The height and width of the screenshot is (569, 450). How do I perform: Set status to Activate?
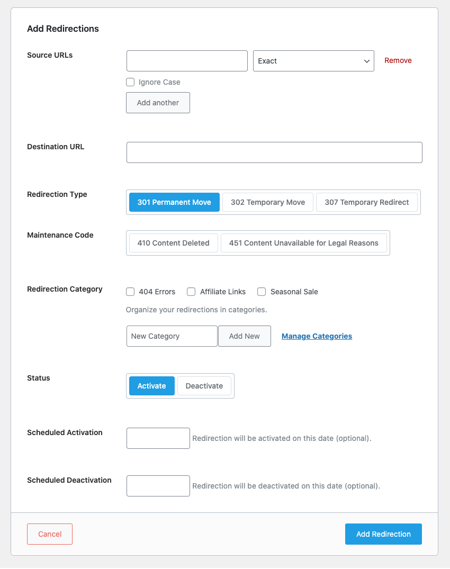pos(151,386)
